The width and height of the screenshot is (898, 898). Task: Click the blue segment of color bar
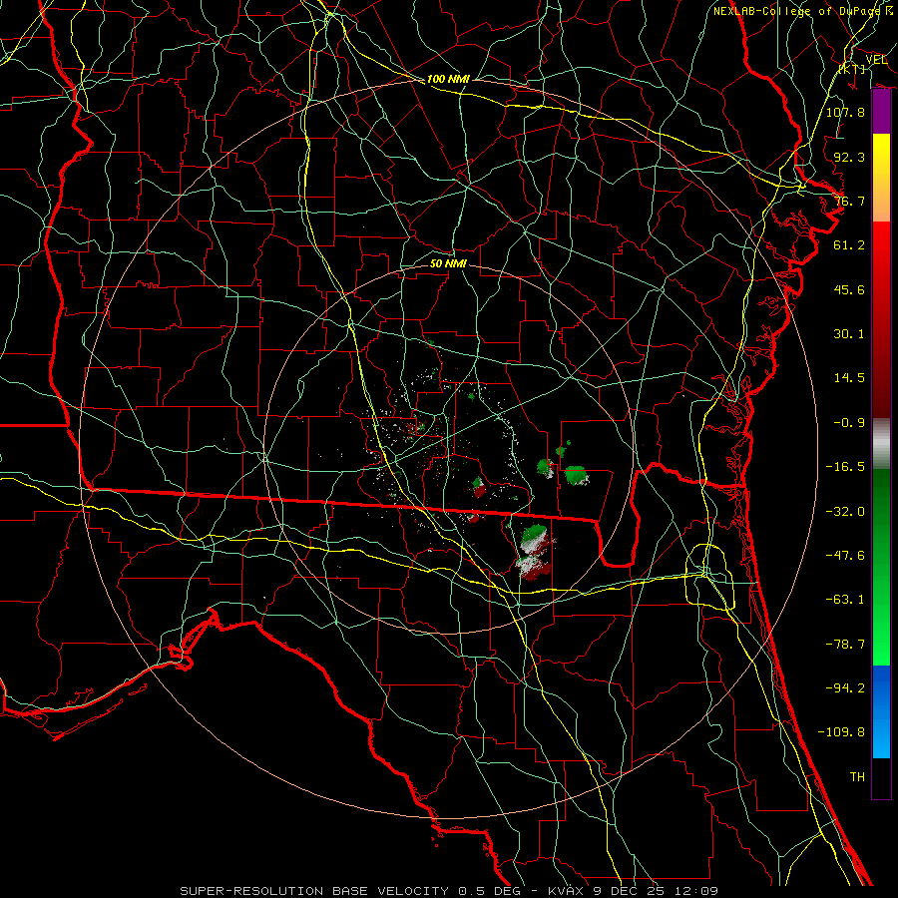tap(881, 711)
